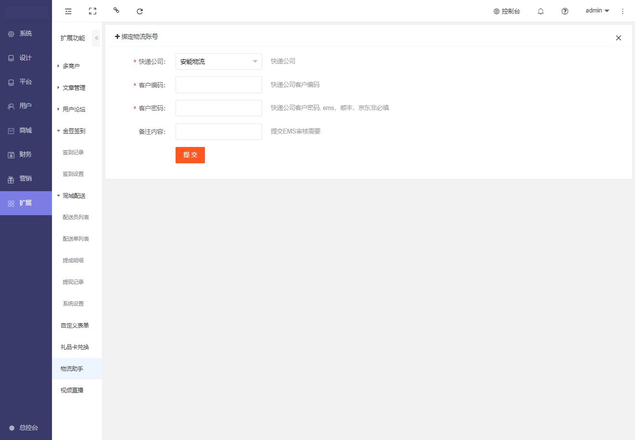Open the 商城 main menu
This screenshot has height=440, width=635.
pyautogui.click(x=25, y=130)
